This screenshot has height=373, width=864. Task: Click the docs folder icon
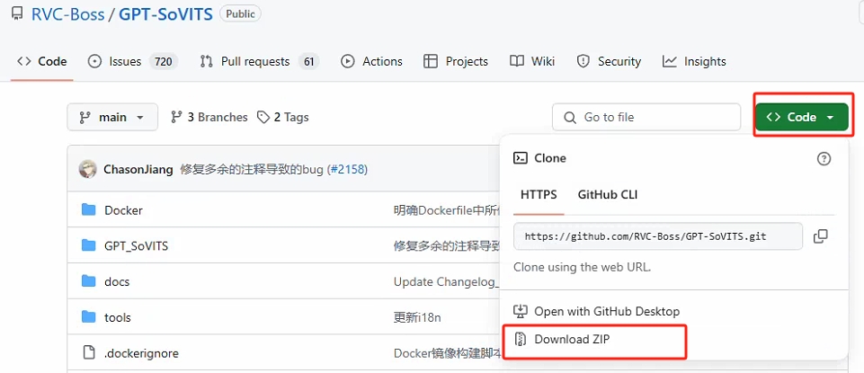click(x=89, y=281)
